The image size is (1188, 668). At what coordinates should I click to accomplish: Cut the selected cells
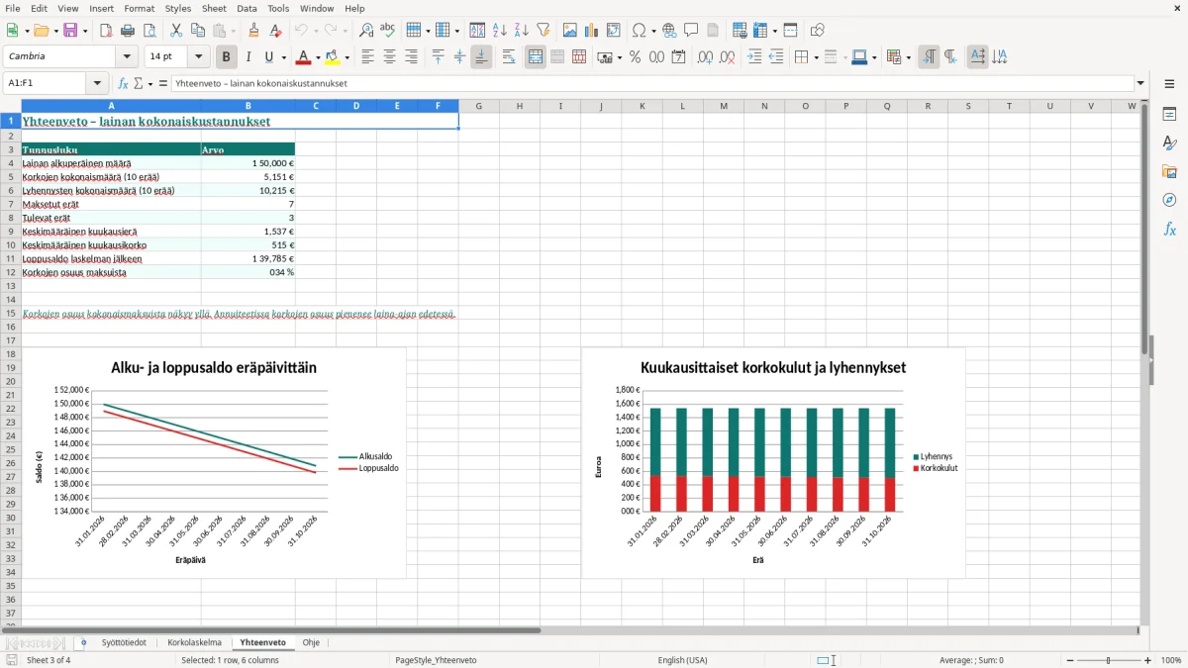pos(175,31)
